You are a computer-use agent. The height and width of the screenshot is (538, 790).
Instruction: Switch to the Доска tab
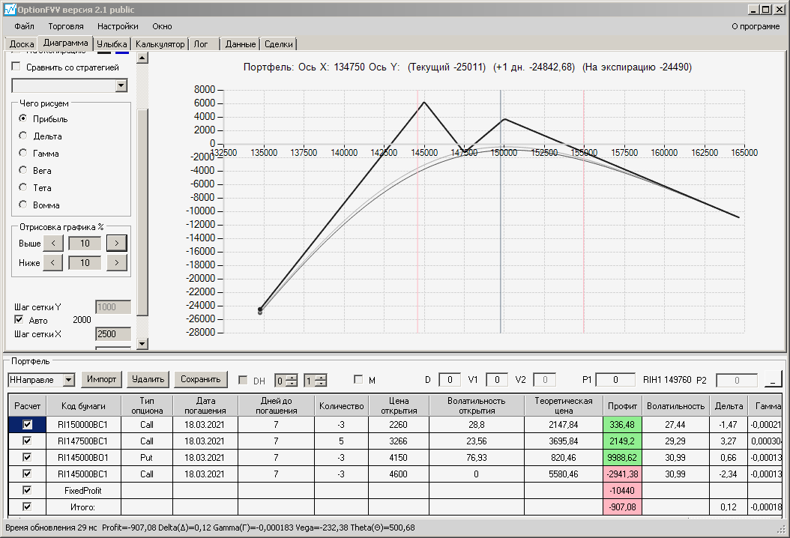22,44
